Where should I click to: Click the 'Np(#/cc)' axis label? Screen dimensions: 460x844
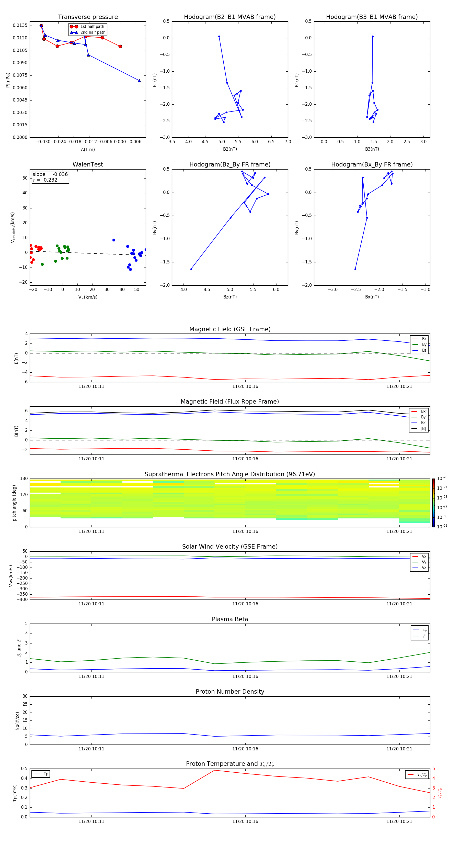[x=18, y=721]
